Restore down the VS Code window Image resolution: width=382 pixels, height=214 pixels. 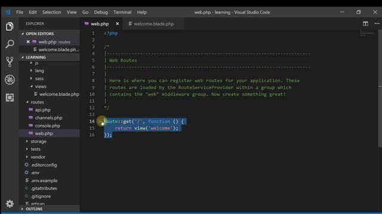[358, 12]
